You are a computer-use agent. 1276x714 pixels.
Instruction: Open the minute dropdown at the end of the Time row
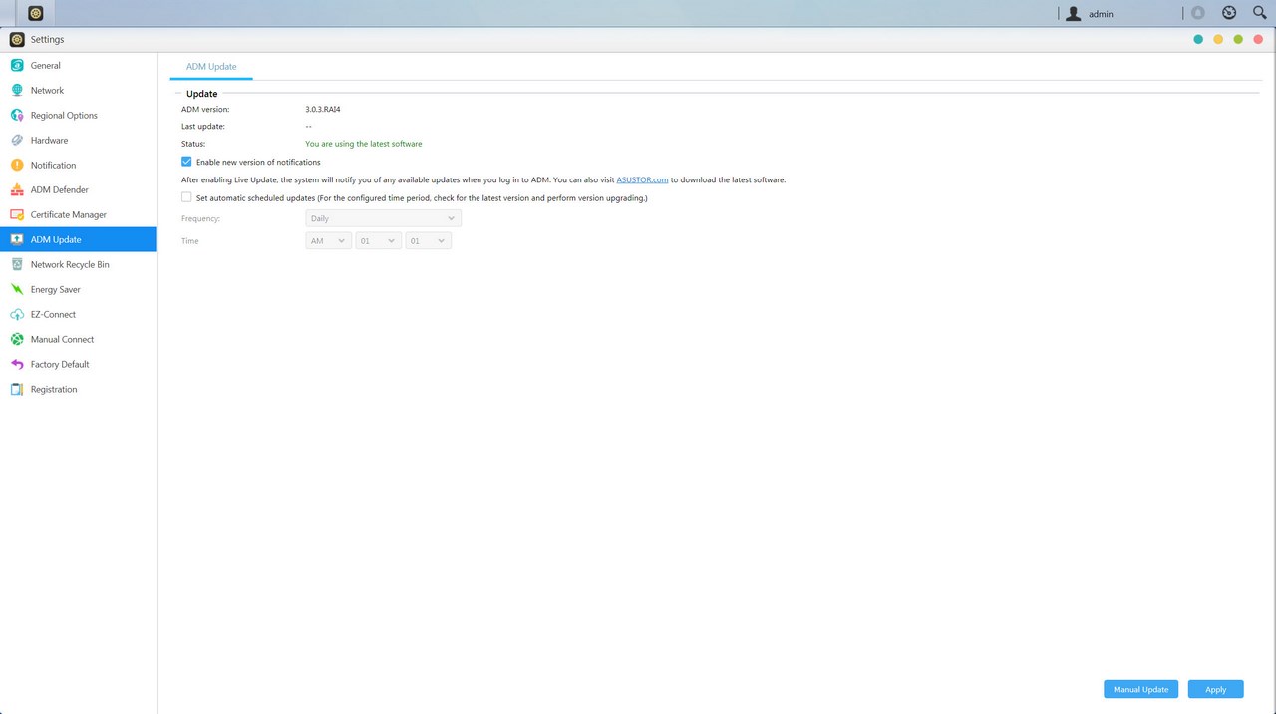(428, 241)
